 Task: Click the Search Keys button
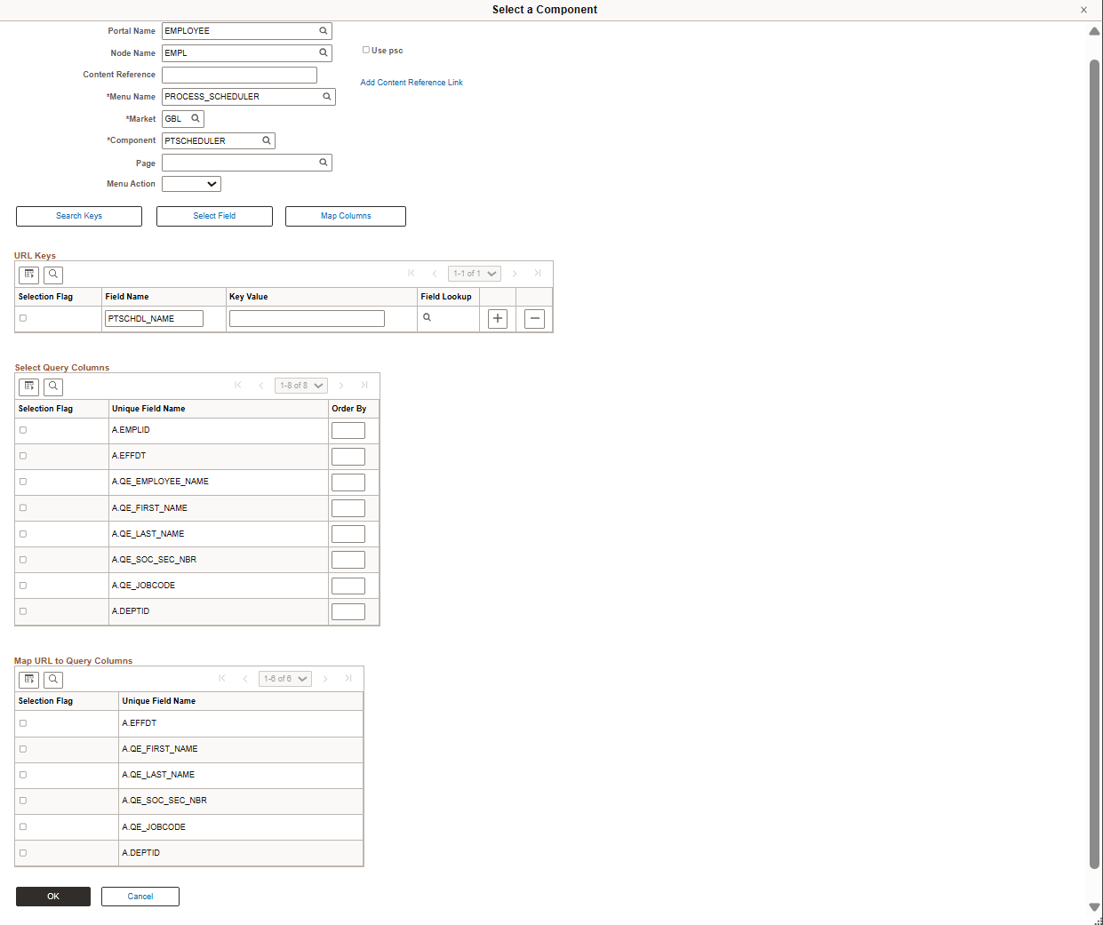pos(78,216)
